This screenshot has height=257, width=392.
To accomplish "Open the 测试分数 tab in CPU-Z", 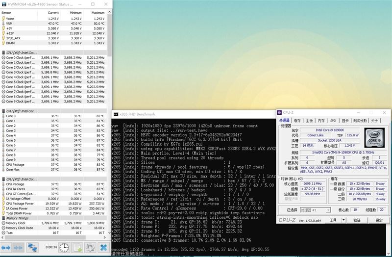I will tap(360, 121).
